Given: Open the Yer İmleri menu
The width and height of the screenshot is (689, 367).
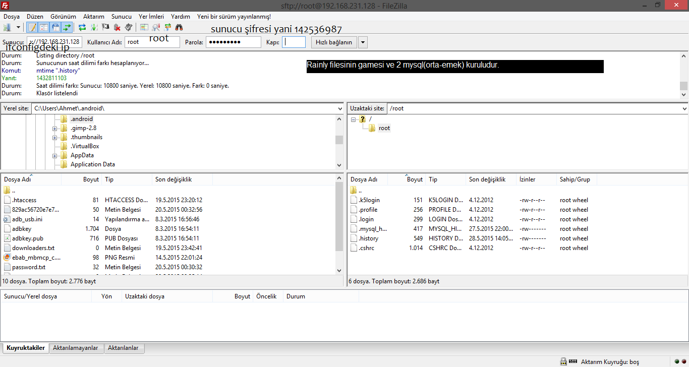Looking at the screenshot, I should [x=150, y=17].
